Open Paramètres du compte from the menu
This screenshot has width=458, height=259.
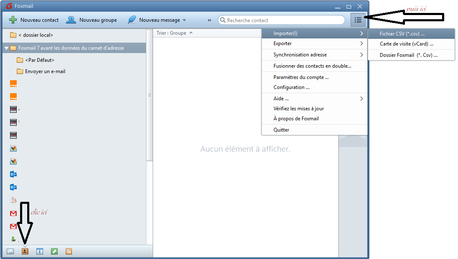pos(301,77)
